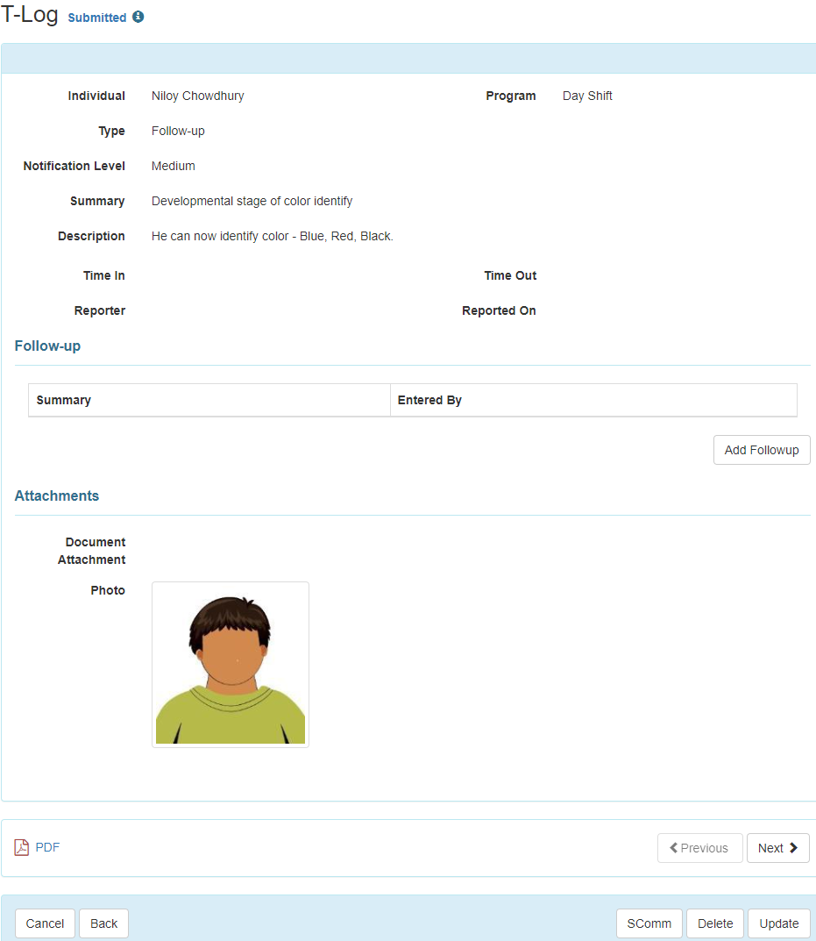
Task: Click the Update button
Action: [779, 923]
